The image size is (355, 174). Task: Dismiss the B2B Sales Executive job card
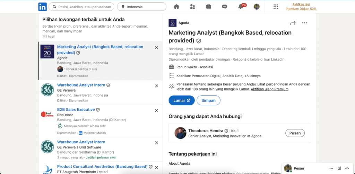click(156, 110)
